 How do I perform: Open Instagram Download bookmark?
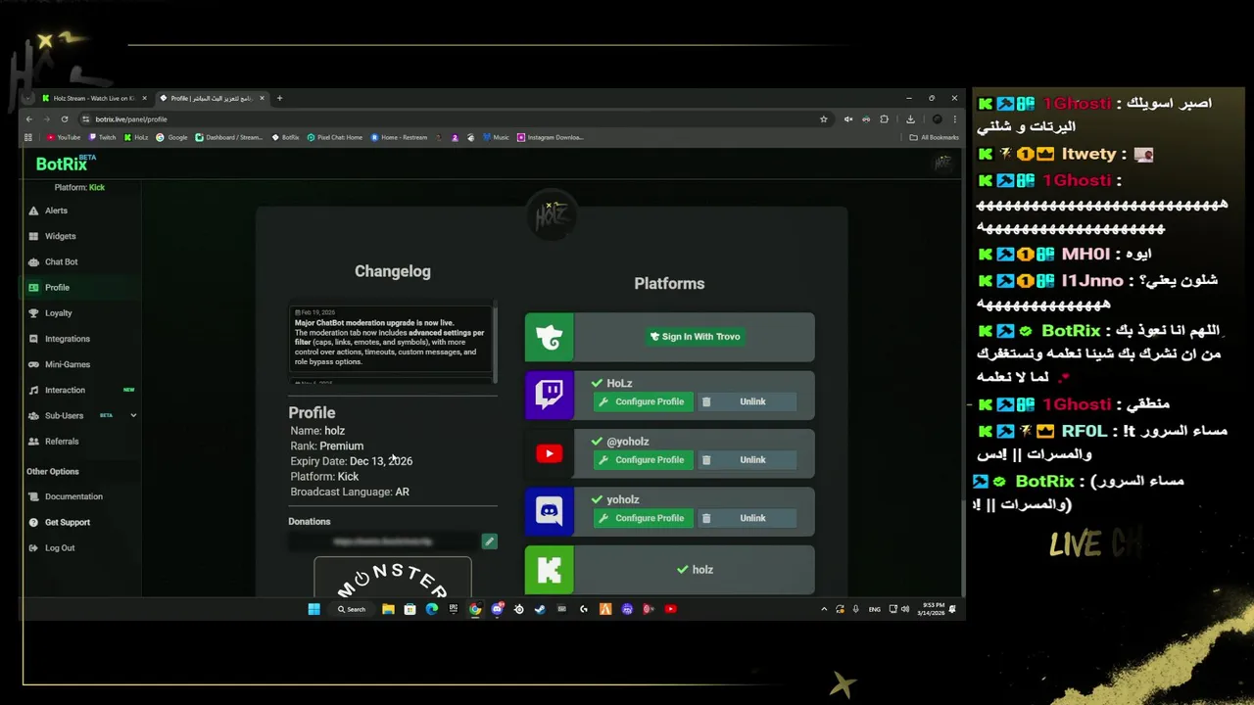click(551, 137)
